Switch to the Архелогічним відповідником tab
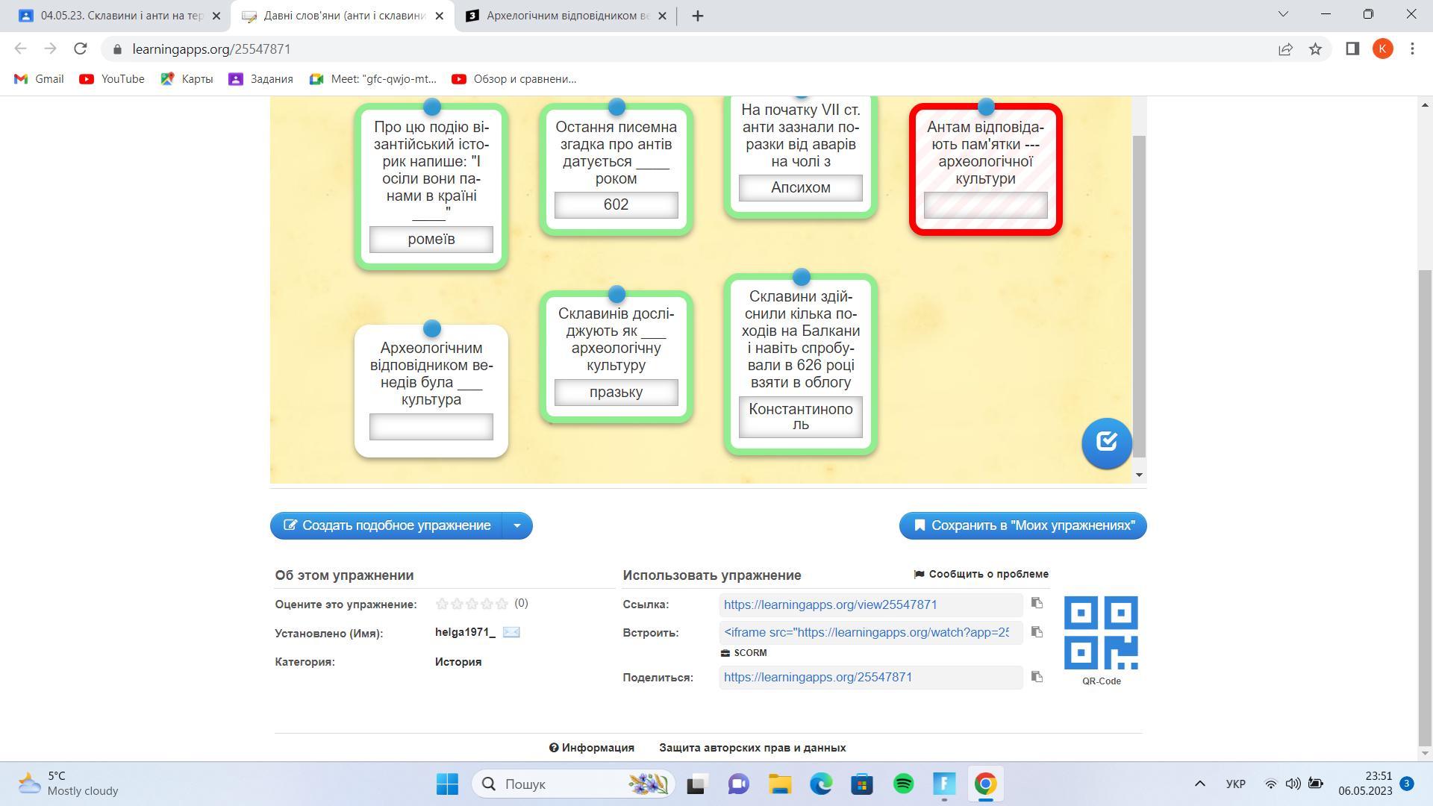 pyautogui.click(x=567, y=16)
